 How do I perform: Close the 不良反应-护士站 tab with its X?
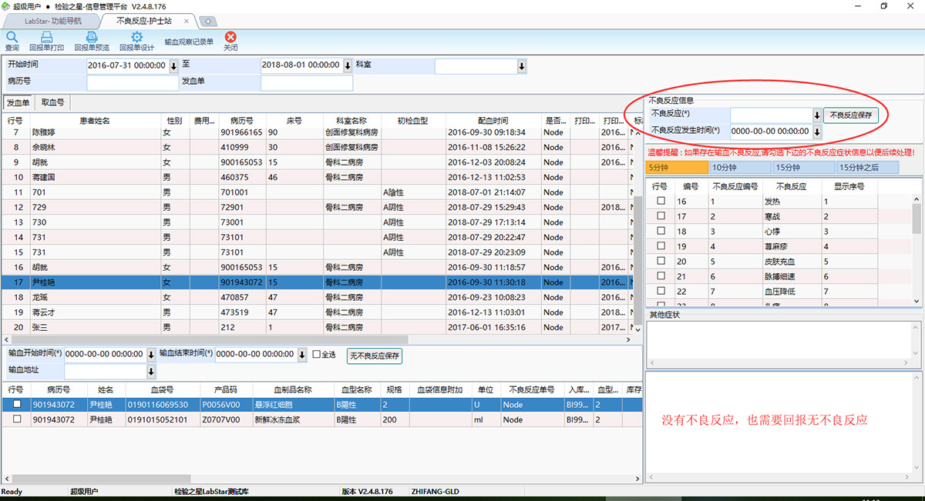[x=187, y=21]
